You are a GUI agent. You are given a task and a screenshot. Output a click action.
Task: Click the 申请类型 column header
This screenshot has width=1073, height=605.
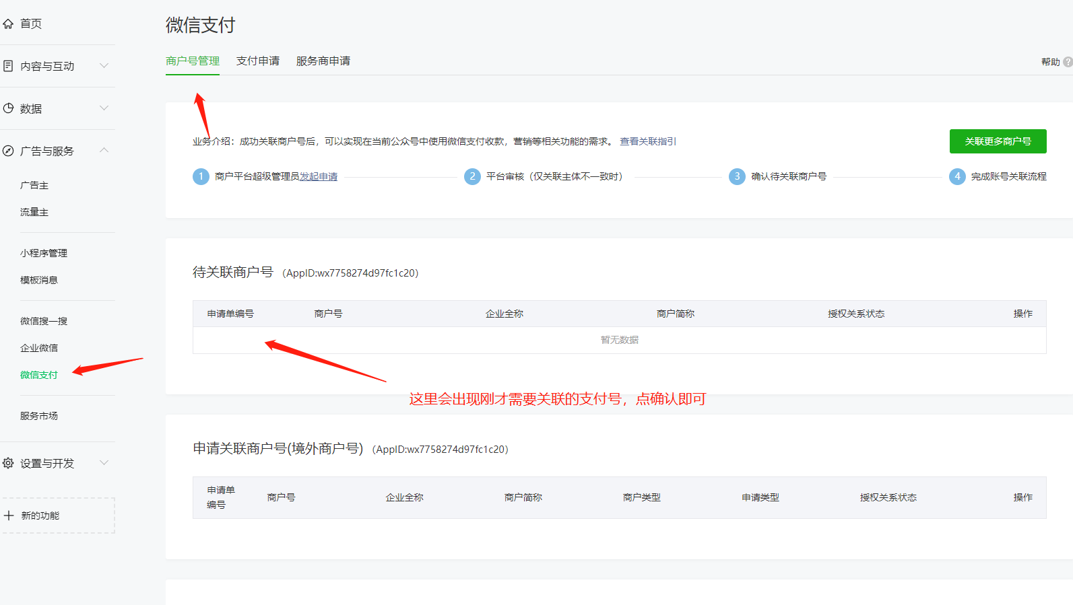(760, 497)
